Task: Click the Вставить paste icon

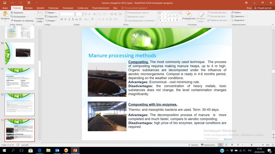Action: [x=5, y=14]
